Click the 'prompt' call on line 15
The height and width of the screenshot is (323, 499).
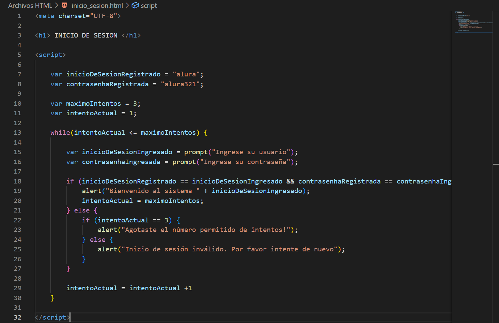pyautogui.click(x=196, y=152)
